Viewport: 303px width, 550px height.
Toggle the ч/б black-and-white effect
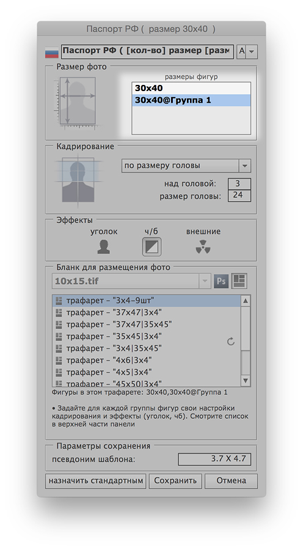click(x=152, y=247)
